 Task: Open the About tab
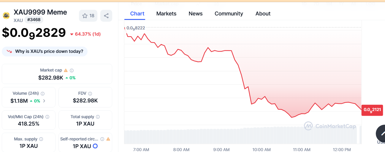click(263, 14)
